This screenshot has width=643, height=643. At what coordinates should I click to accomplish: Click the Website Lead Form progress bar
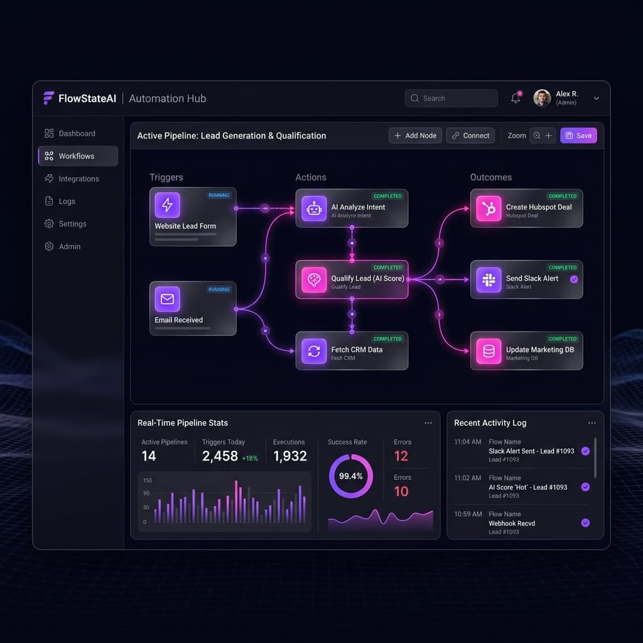[185, 235]
